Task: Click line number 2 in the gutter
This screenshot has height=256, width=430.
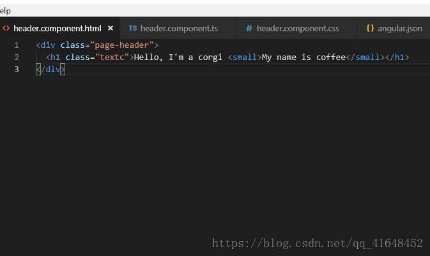Action: click(x=17, y=57)
